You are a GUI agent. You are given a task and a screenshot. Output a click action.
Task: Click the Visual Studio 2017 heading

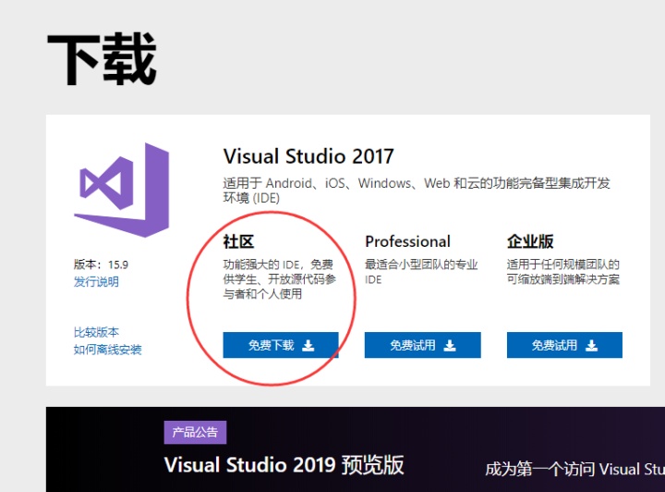(308, 156)
